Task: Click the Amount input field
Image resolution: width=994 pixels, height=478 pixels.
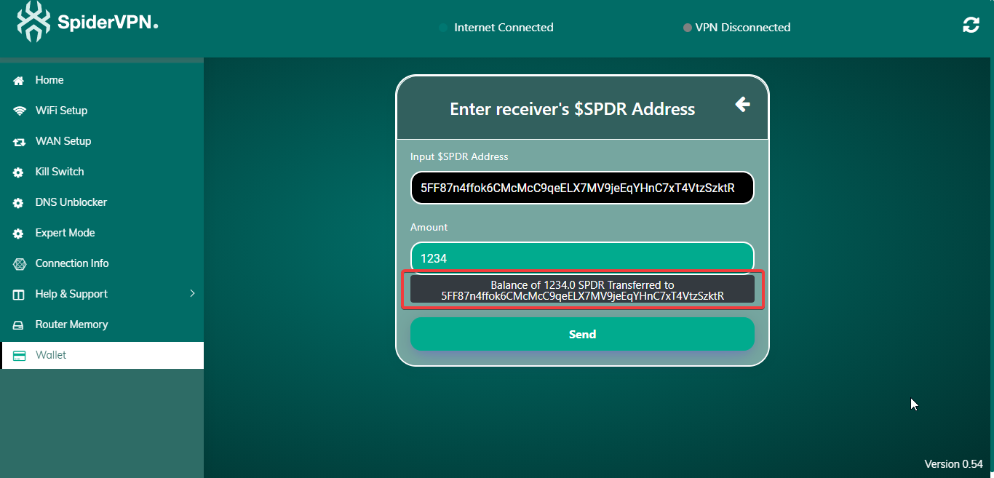Action: [582, 258]
